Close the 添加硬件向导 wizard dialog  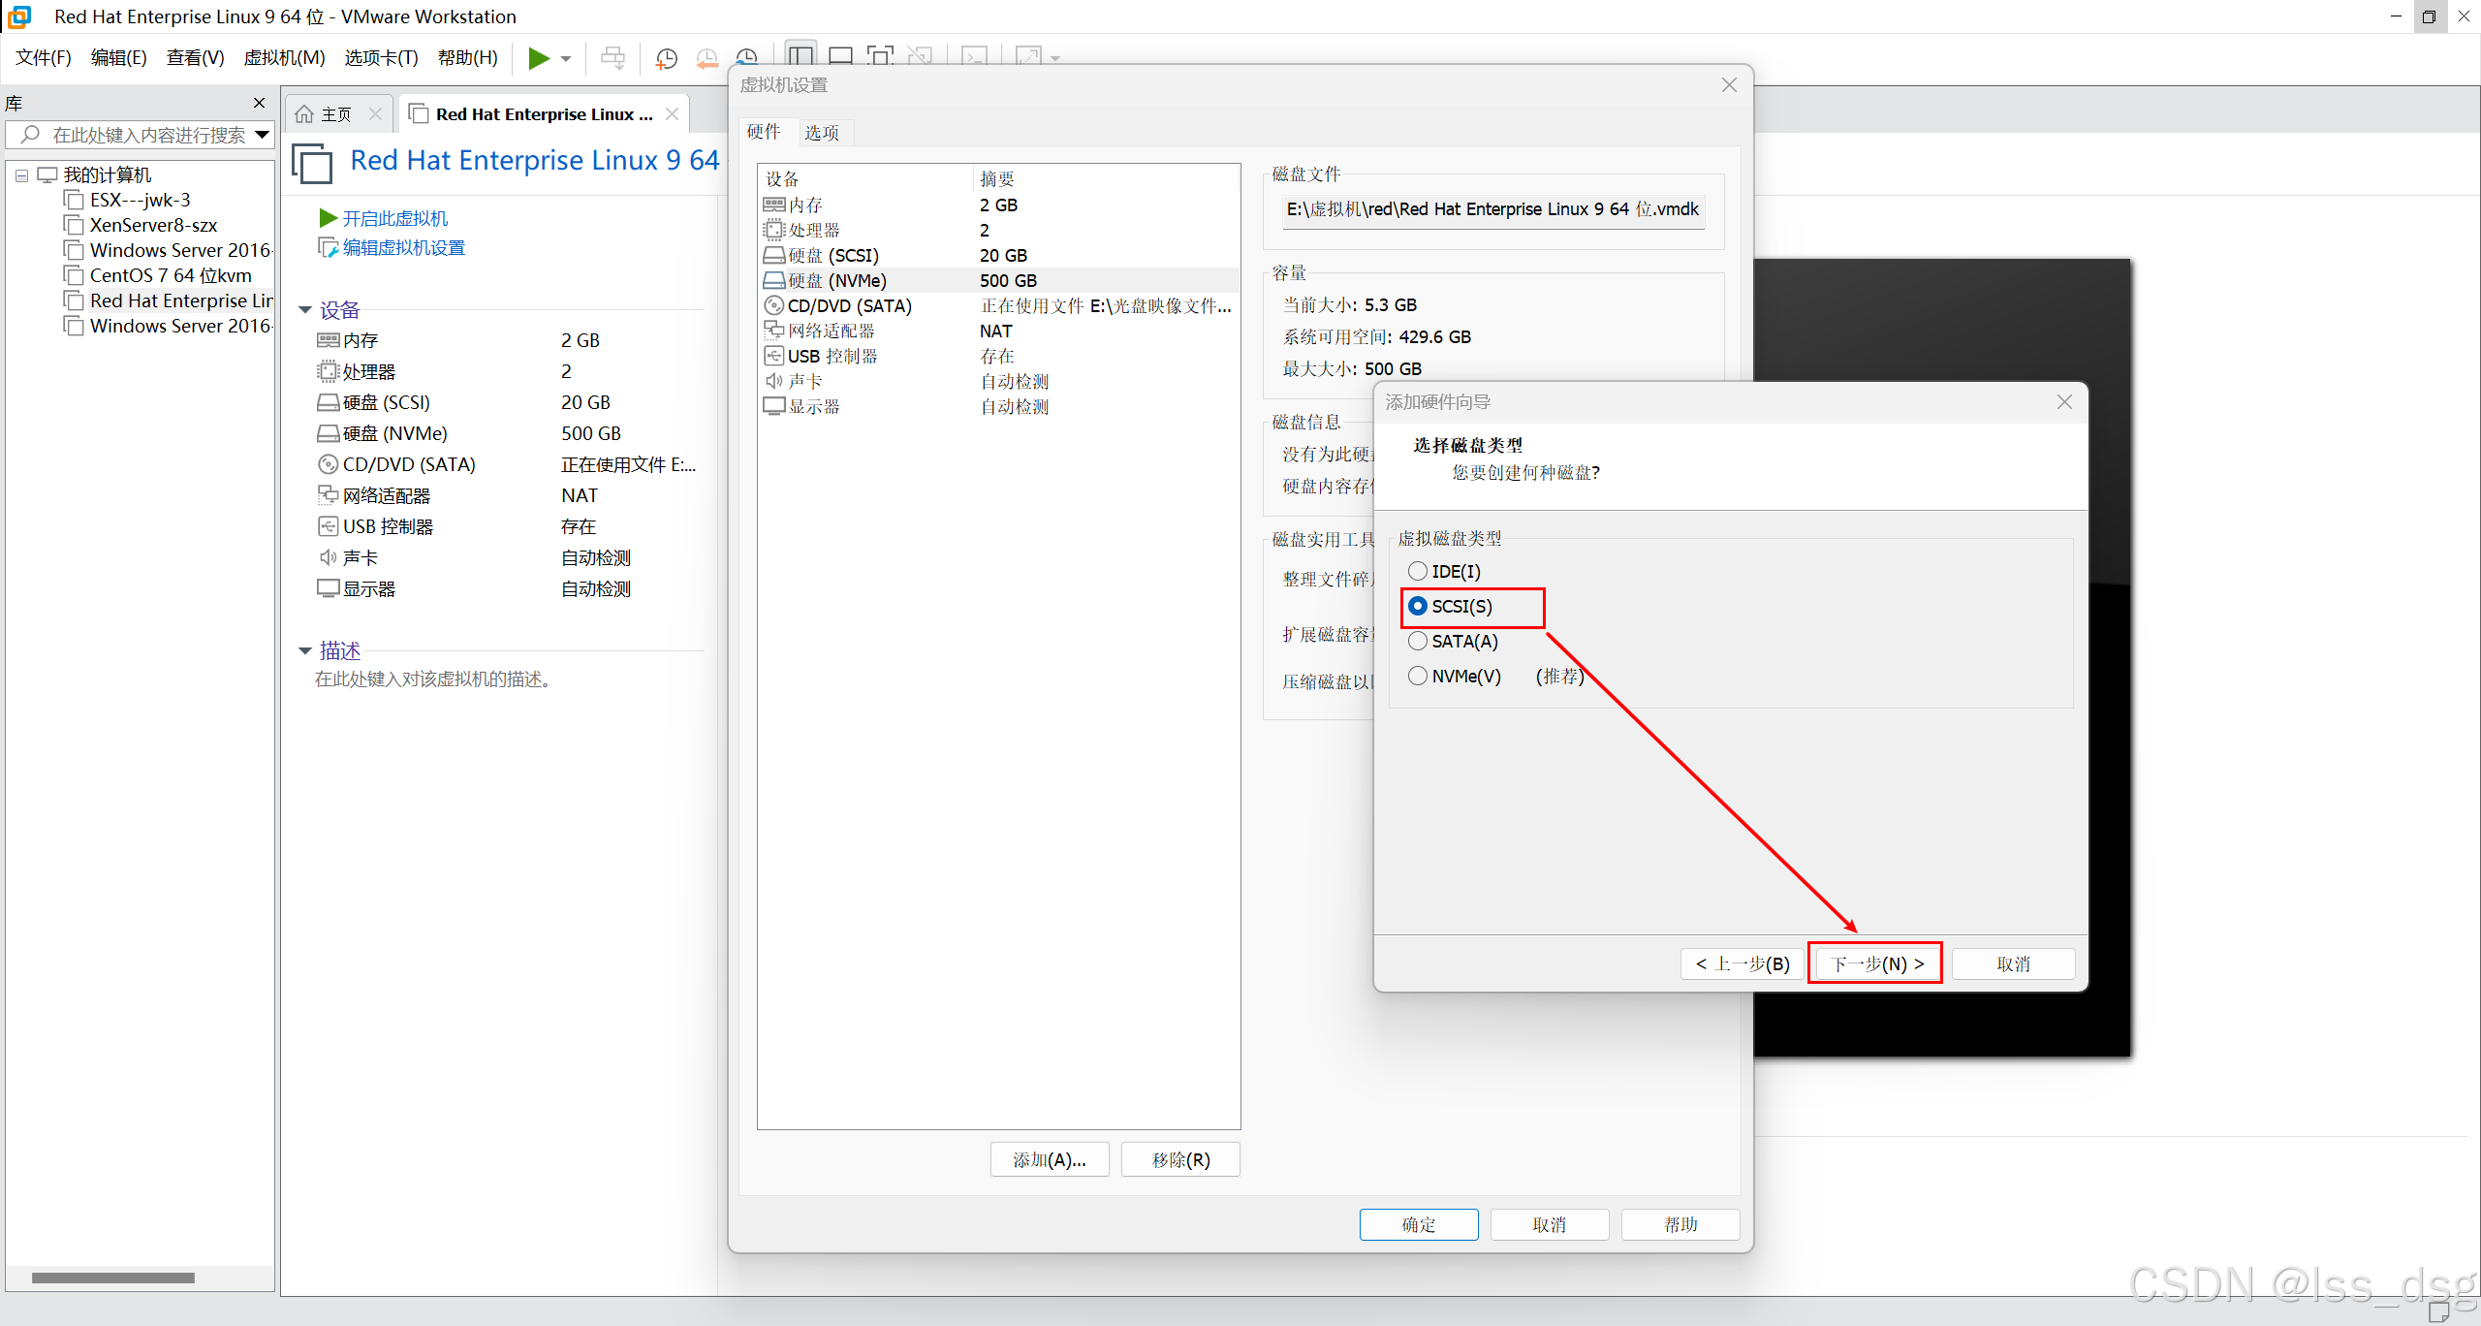coord(2064,402)
